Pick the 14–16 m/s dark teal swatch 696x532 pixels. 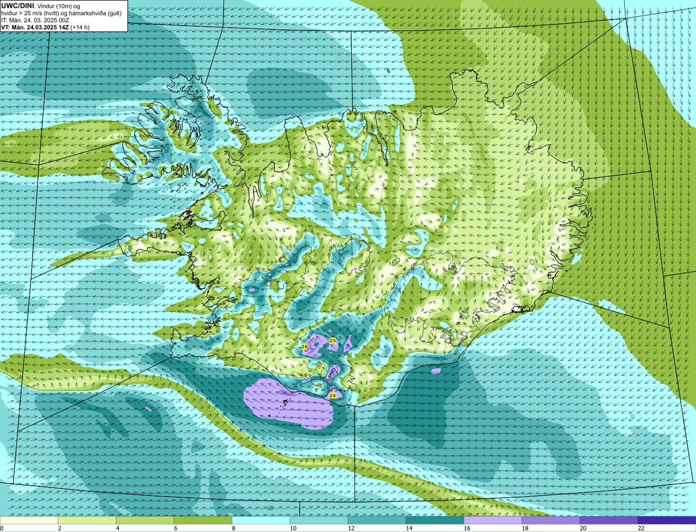coord(435,520)
